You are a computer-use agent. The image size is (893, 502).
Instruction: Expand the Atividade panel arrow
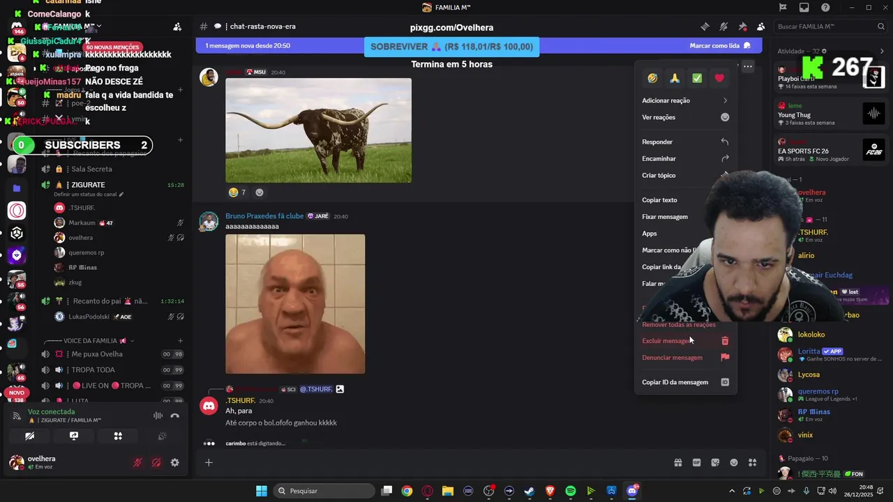point(882,51)
